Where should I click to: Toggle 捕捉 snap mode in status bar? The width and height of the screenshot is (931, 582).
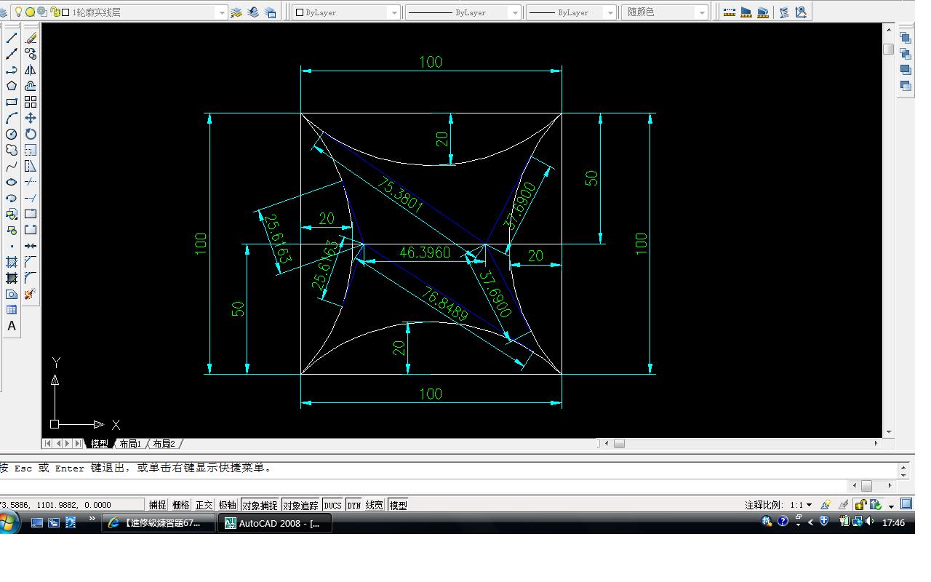(x=157, y=505)
